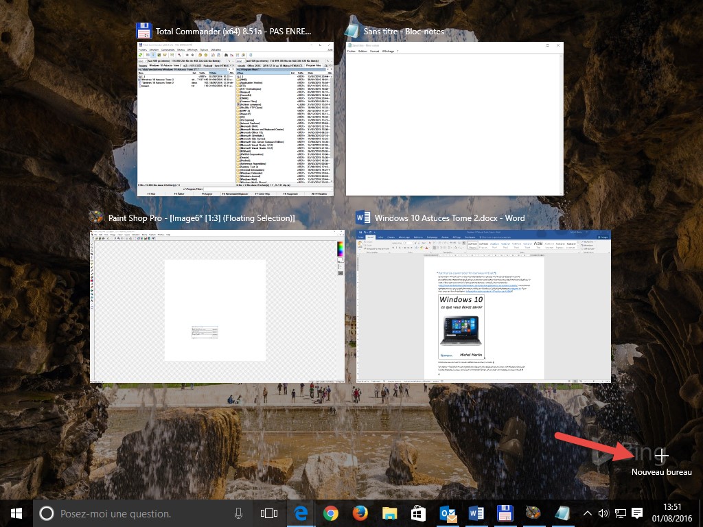Toggle the Task View taskbar button
The width and height of the screenshot is (703, 527).
tap(269, 513)
